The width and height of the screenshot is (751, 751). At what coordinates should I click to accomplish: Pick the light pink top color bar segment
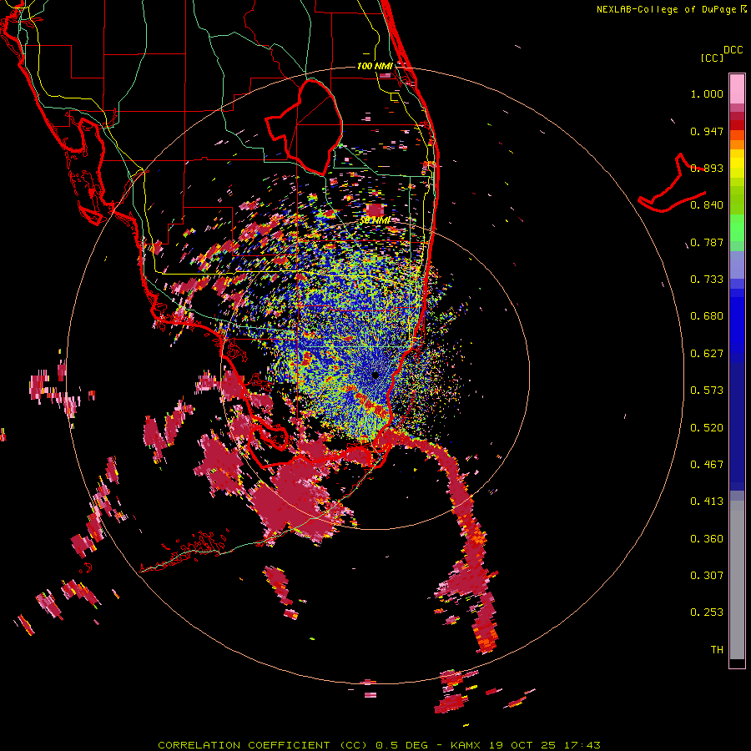pos(737,88)
